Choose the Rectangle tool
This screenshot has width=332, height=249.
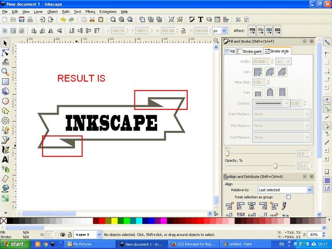click(5, 81)
